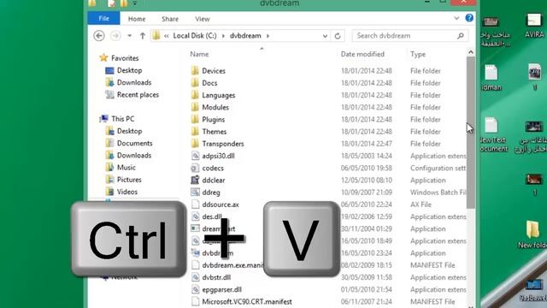547x308 pixels.
Task: Click the Forward navigation arrow
Action: pos(116,36)
